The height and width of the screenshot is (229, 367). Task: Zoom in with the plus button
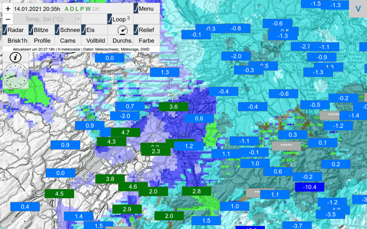(x=8, y=9)
